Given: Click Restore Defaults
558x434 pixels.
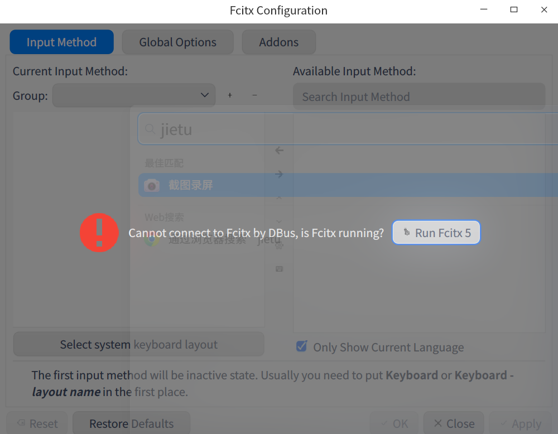Looking at the screenshot, I should tap(132, 424).
